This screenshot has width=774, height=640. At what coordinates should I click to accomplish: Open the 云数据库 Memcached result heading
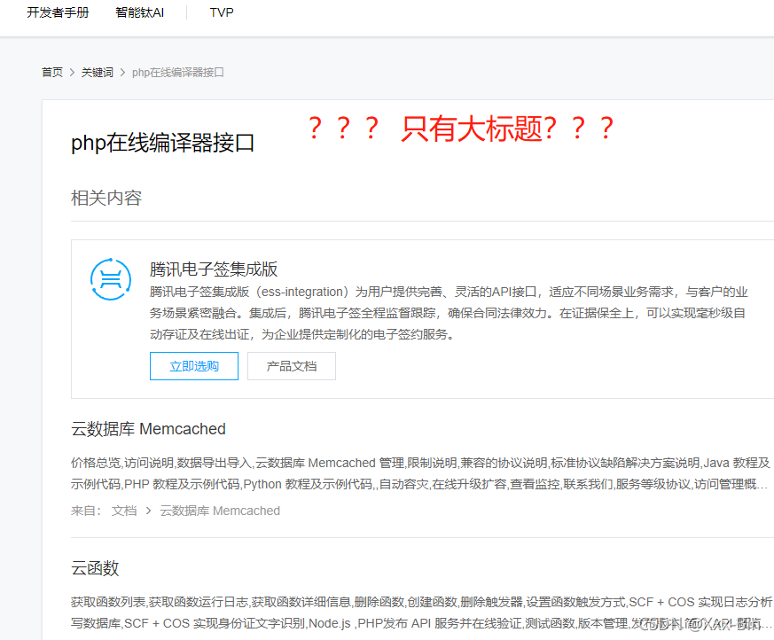coord(147,428)
